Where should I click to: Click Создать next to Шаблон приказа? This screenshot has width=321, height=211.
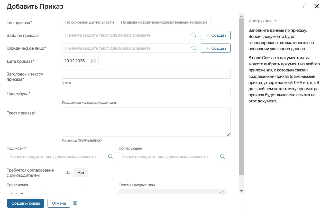pyautogui.click(x=215, y=35)
